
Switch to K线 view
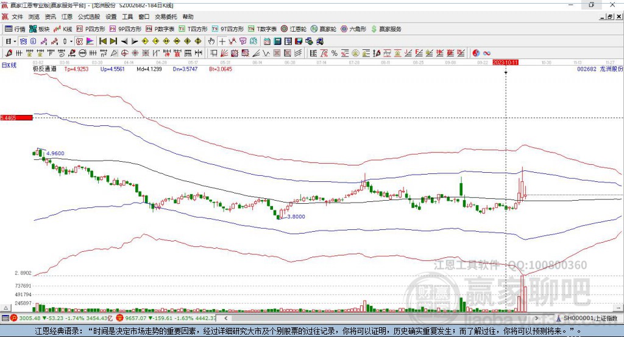pos(63,29)
